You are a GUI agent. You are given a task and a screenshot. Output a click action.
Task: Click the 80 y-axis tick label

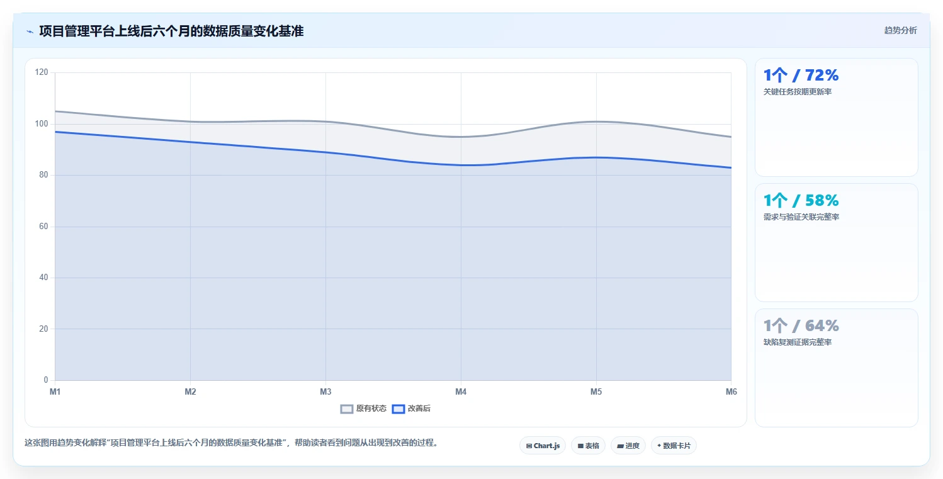tap(43, 175)
